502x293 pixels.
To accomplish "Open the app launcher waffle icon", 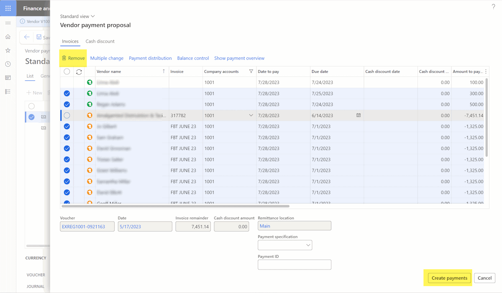I will (x=8, y=8).
